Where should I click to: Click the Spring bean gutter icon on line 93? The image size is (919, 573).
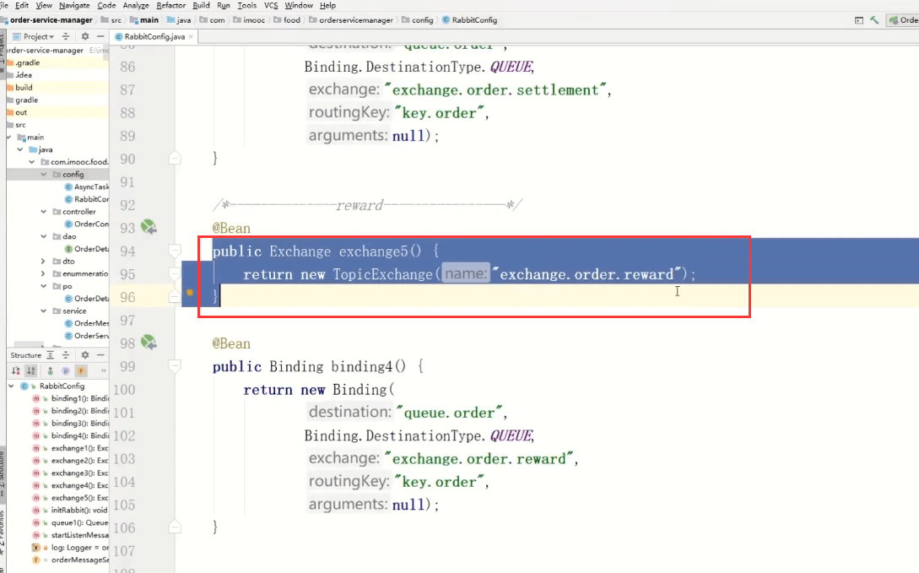149,227
